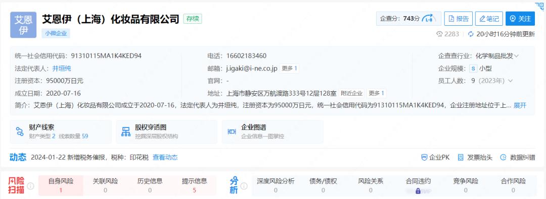The image size is (546, 199).
Task: Click the 存续 status tag
Action: [x=193, y=19]
